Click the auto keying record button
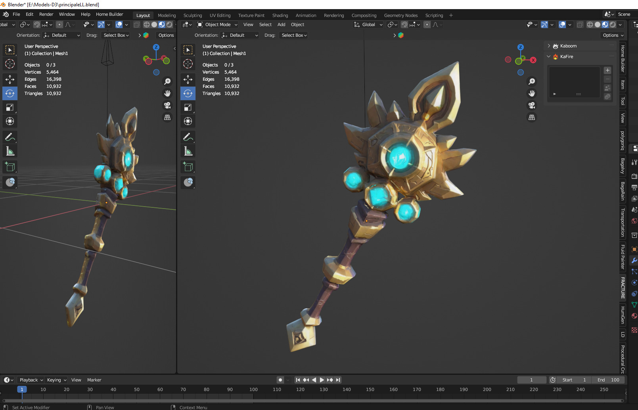This screenshot has height=410, width=638. click(x=280, y=380)
